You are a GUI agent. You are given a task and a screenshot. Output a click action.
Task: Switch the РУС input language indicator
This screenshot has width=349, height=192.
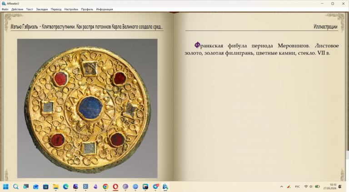(x=297, y=187)
